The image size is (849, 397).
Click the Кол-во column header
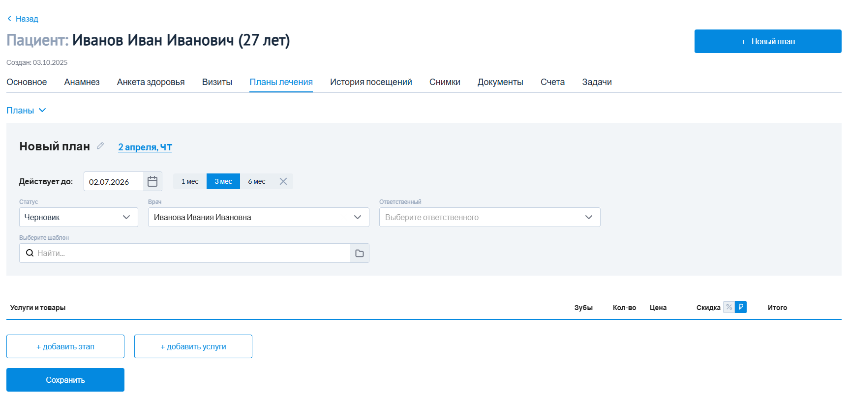(624, 308)
